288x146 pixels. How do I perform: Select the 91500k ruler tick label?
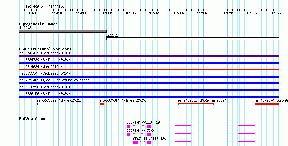(106, 13)
